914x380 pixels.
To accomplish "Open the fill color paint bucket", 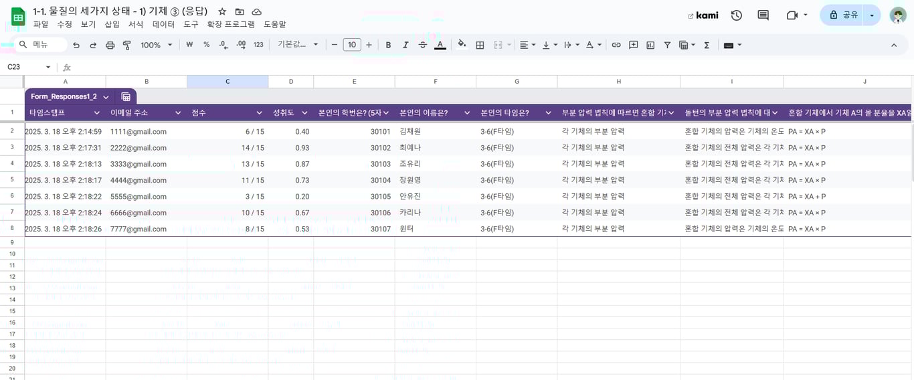I will [462, 45].
